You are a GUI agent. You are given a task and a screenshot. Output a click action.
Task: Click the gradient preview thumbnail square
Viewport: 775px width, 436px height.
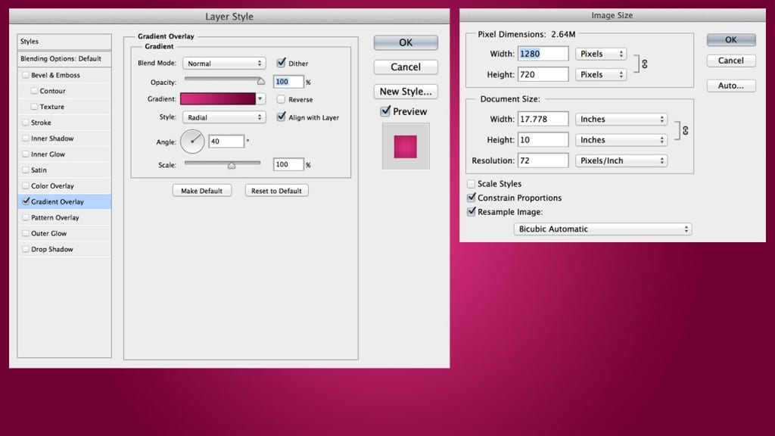405,146
